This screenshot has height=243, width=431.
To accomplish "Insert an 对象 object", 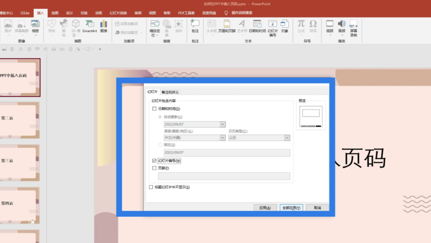I will pos(285,27).
